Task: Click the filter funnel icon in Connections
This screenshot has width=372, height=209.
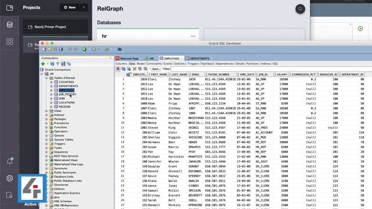Action: click(x=58, y=64)
